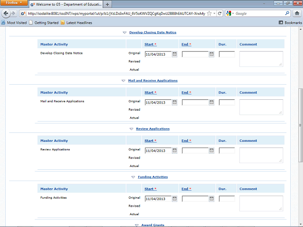Click Start column header in Mail and Receive table
The width and height of the screenshot is (303, 227).
(151, 93)
